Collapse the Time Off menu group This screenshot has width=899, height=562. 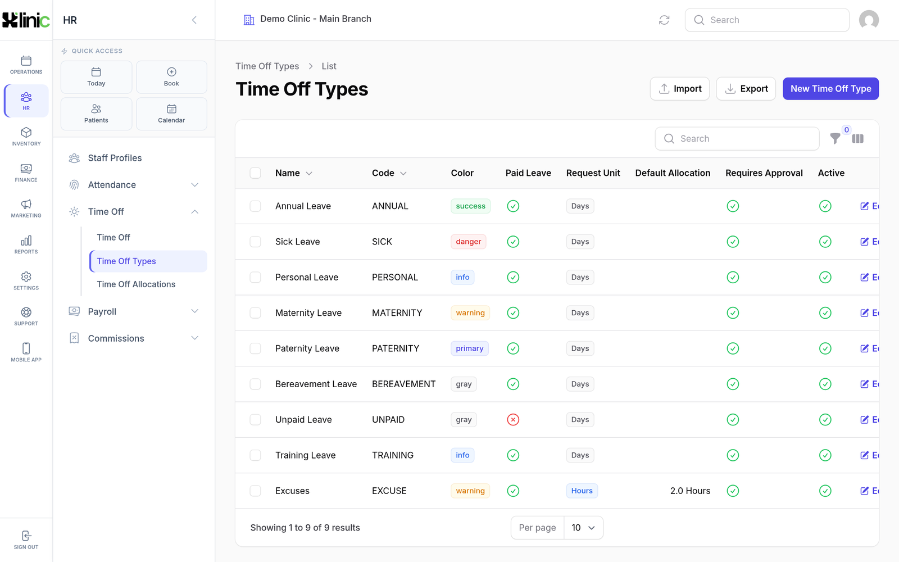(134, 212)
